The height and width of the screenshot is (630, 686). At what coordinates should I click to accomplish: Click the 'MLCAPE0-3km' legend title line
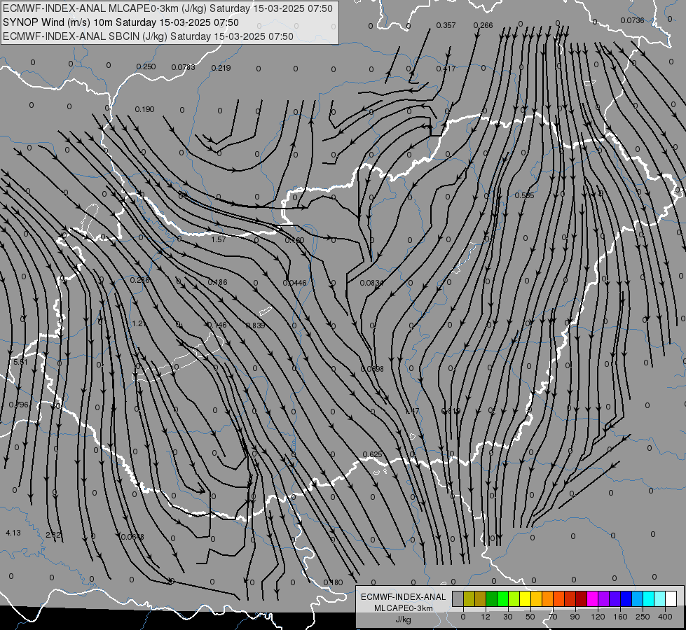coord(404,608)
